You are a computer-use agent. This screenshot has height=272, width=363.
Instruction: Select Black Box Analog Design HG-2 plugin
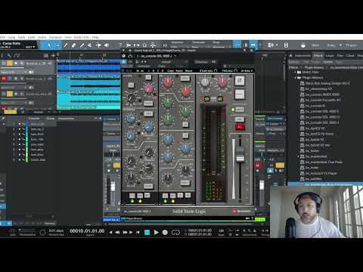tap(327, 83)
